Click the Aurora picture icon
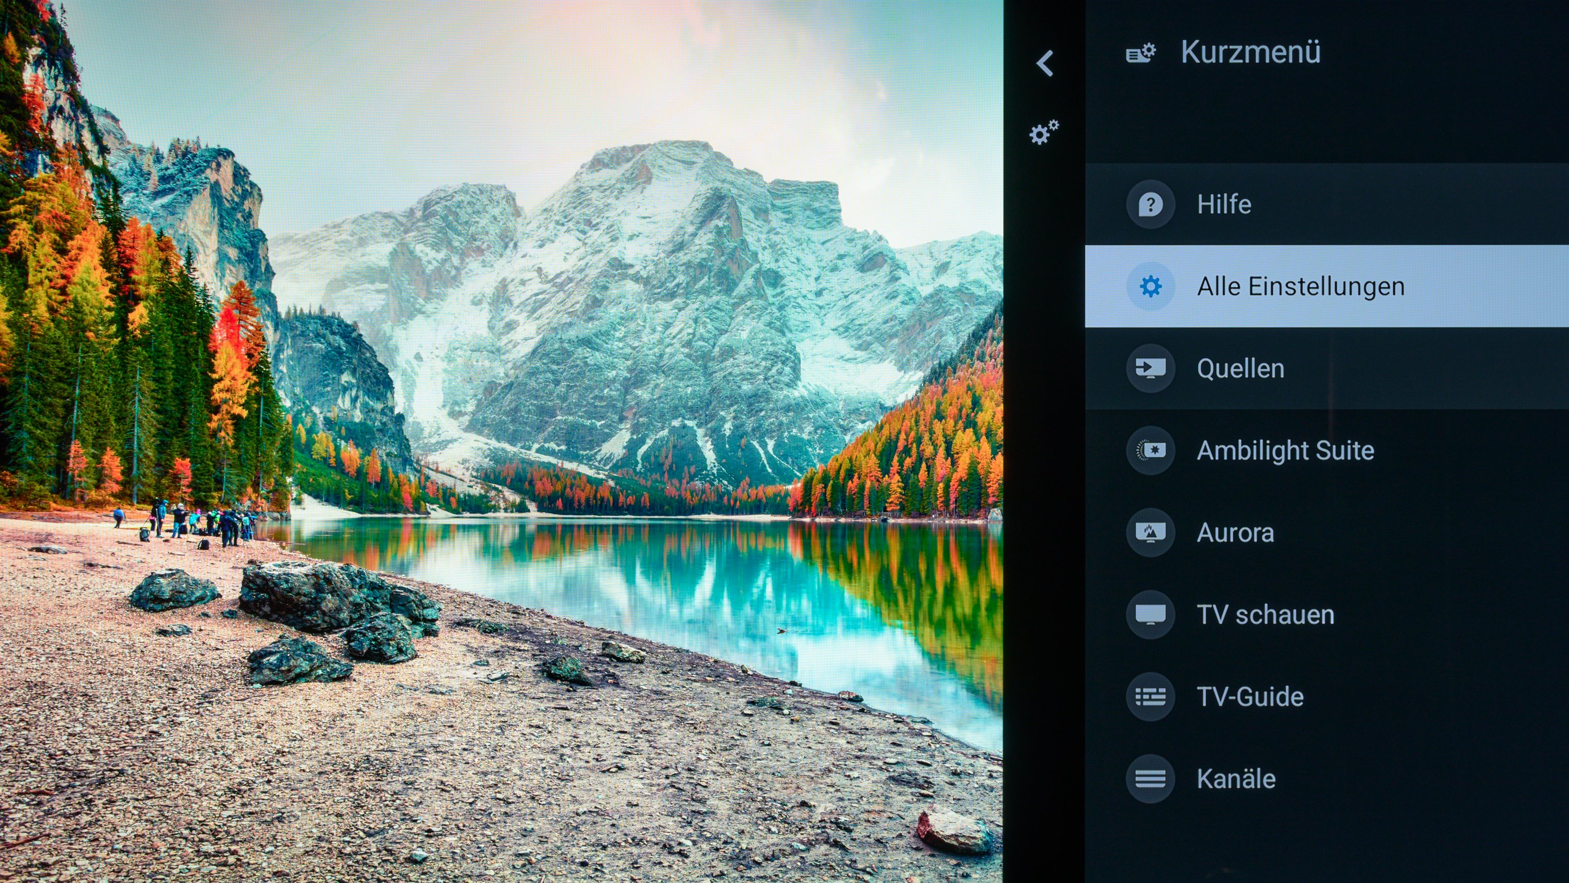 [x=1150, y=533]
